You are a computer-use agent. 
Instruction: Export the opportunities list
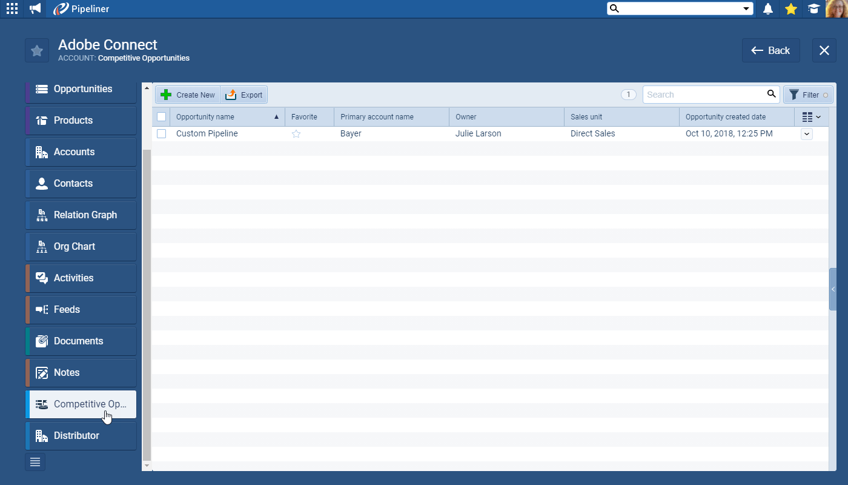tap(244, 95)
